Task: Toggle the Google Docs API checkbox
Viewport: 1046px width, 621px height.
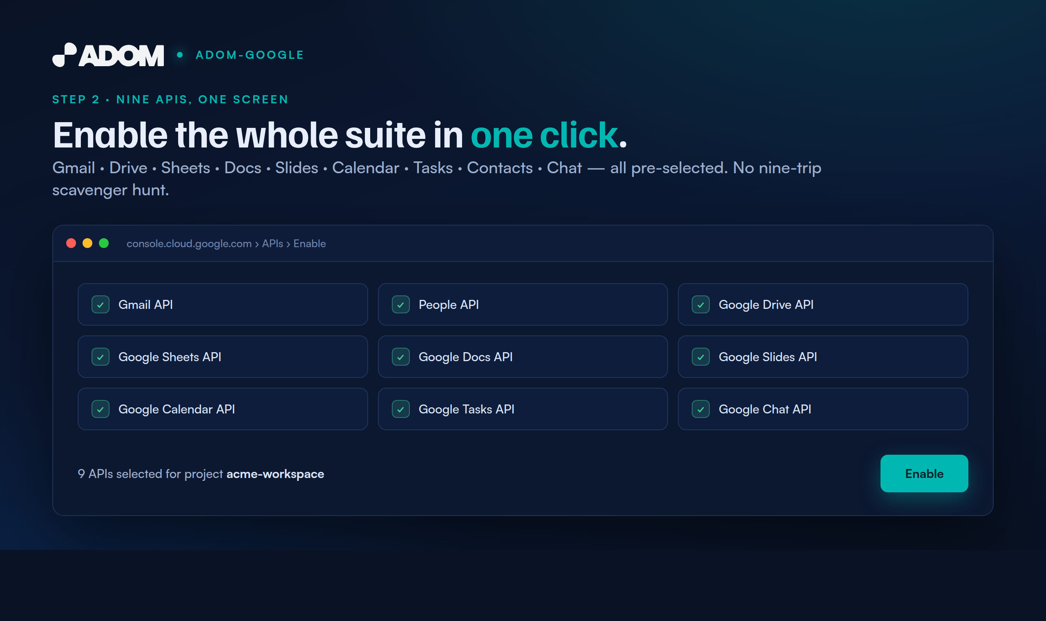Action: 400,357
